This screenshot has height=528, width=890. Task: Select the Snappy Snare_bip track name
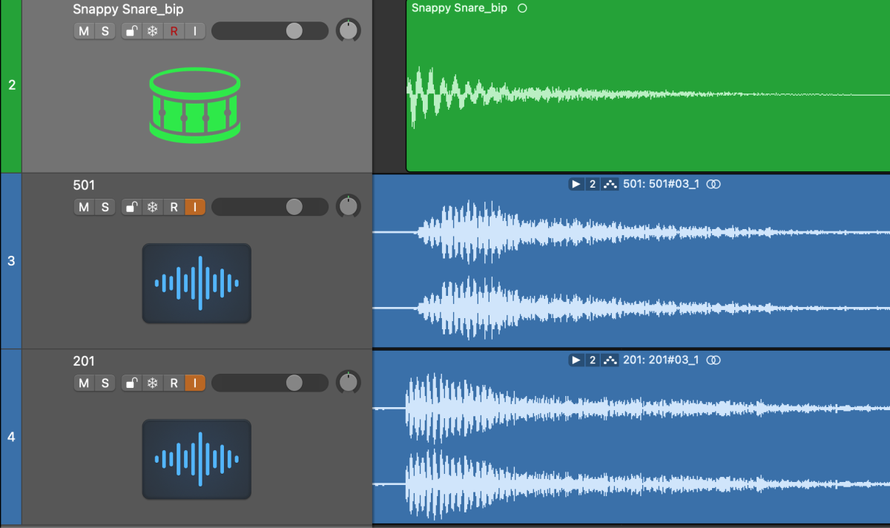[x=128, y=10]
